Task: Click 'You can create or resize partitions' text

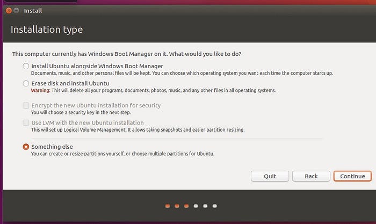Action: coord(122,154)
